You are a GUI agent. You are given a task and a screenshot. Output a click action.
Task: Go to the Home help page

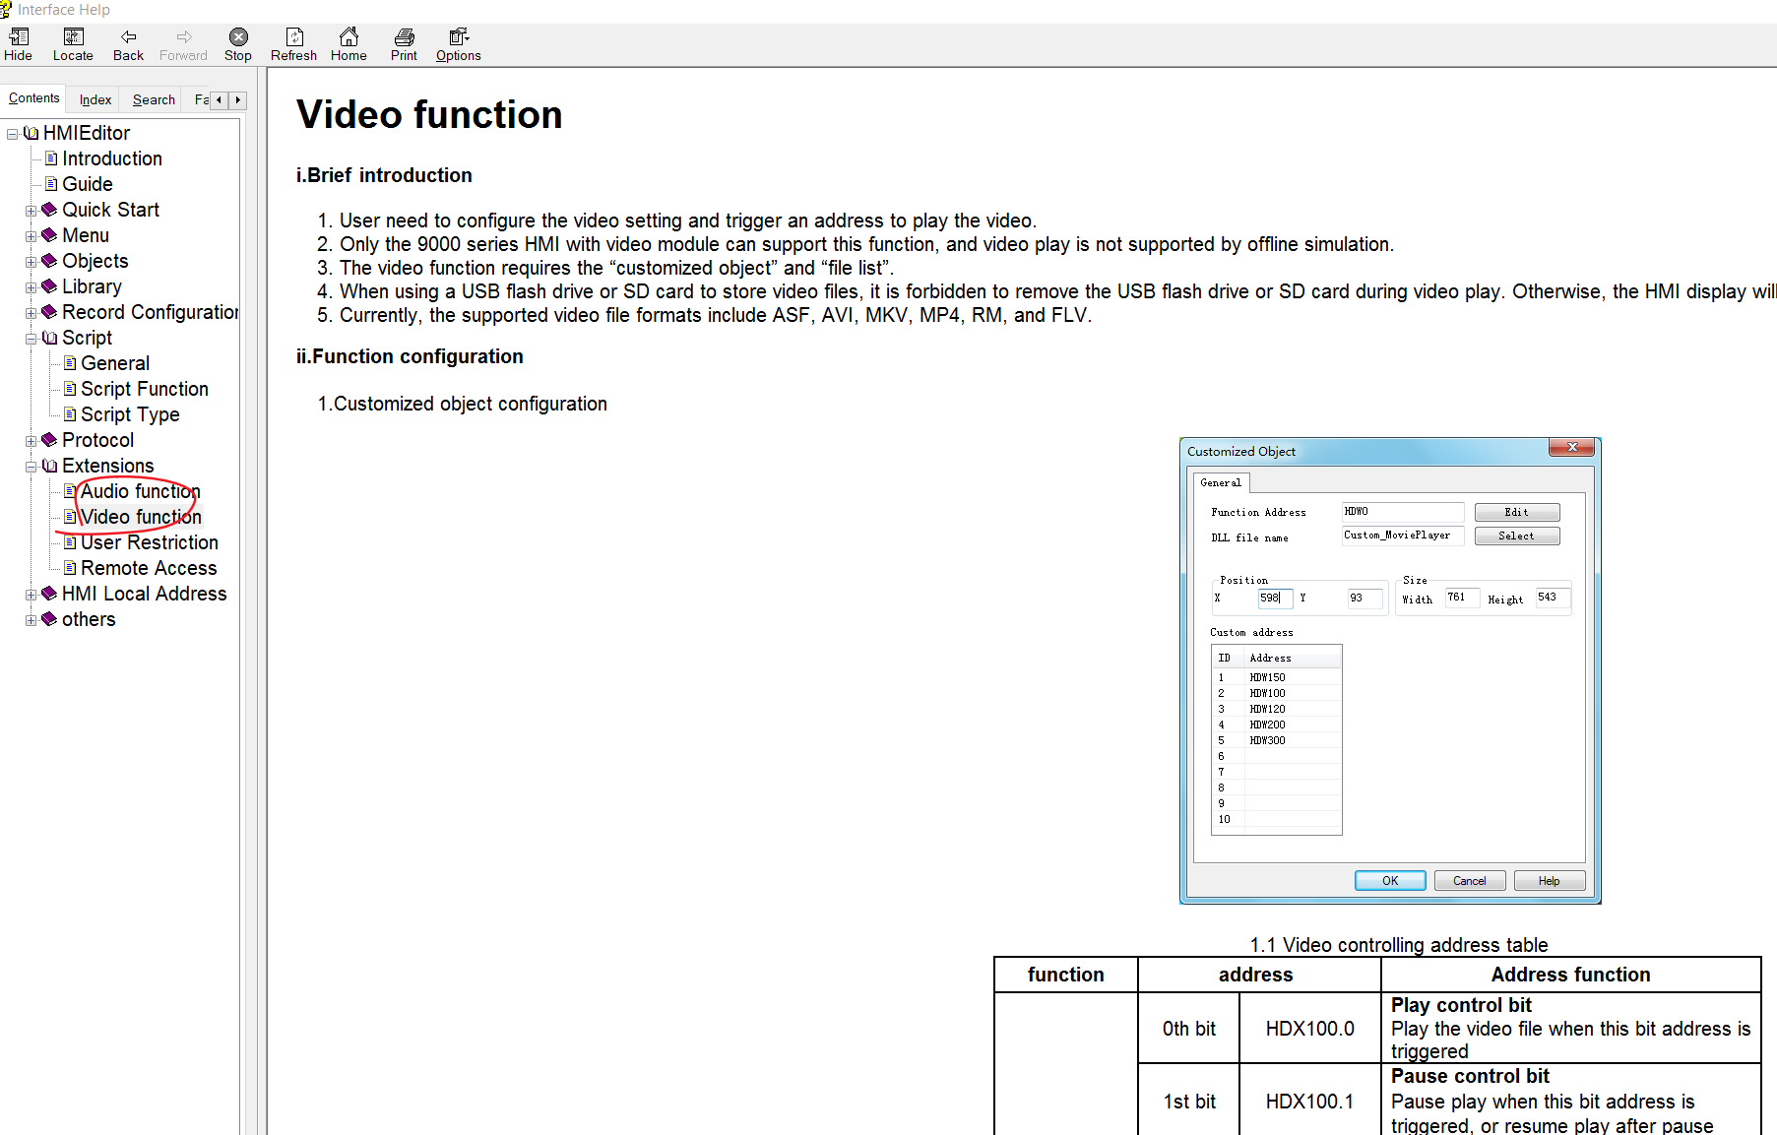[x=349, y=44]
